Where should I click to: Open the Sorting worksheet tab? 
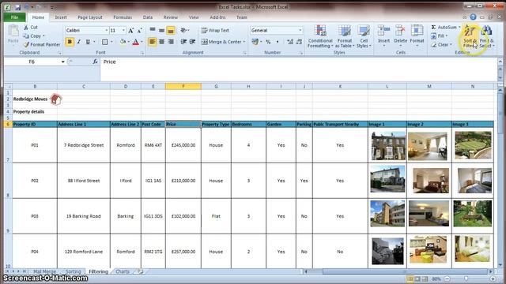pyautogui.click(x=73, y=271)
